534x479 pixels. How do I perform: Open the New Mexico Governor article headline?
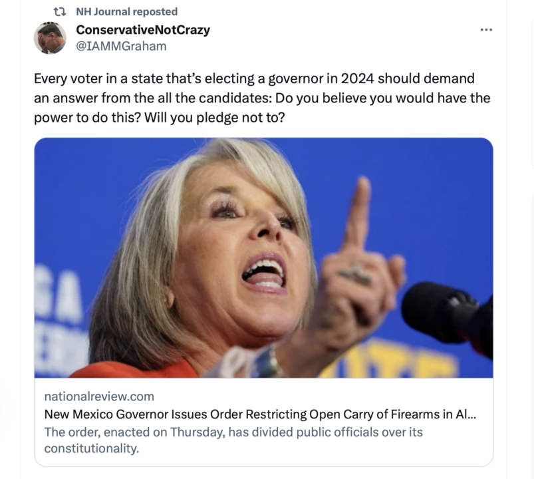click(260, 414)
